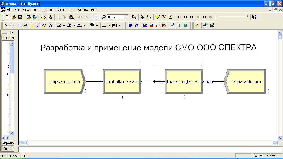Apply the fill color bucket
The width and height of the screenshot is (283, 159).
[x=69, y=25]
